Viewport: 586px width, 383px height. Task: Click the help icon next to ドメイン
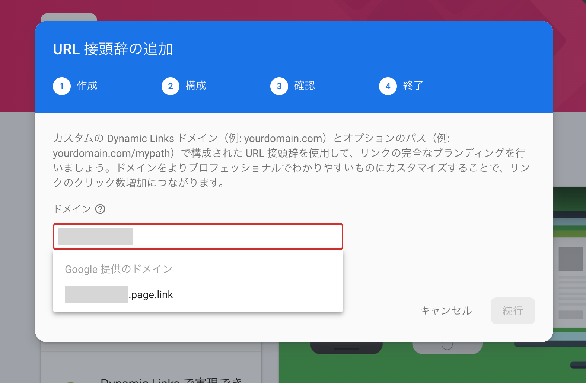[100, 209]
